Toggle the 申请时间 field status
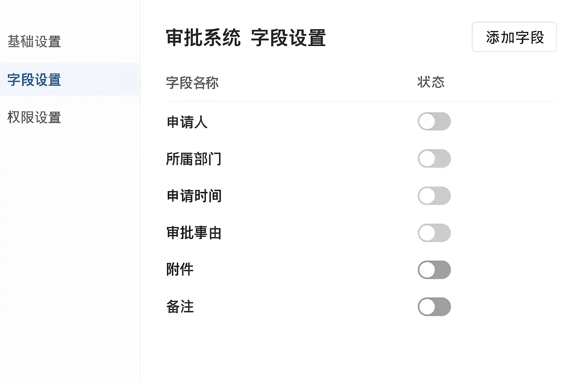This screenshot has width=575, height=383. click(434, 196)
